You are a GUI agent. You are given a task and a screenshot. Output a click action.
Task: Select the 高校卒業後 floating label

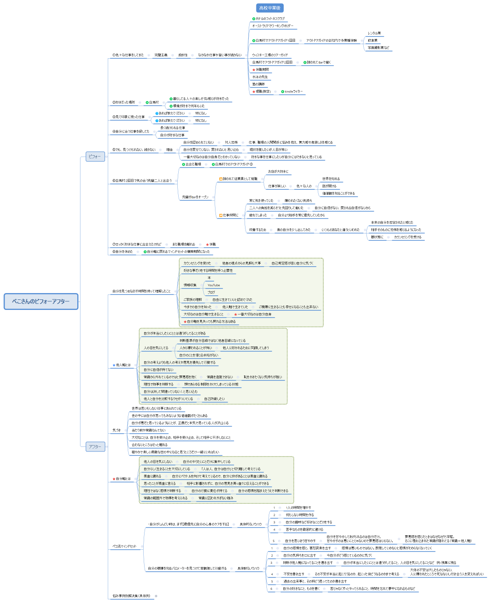tap(270, 8)
